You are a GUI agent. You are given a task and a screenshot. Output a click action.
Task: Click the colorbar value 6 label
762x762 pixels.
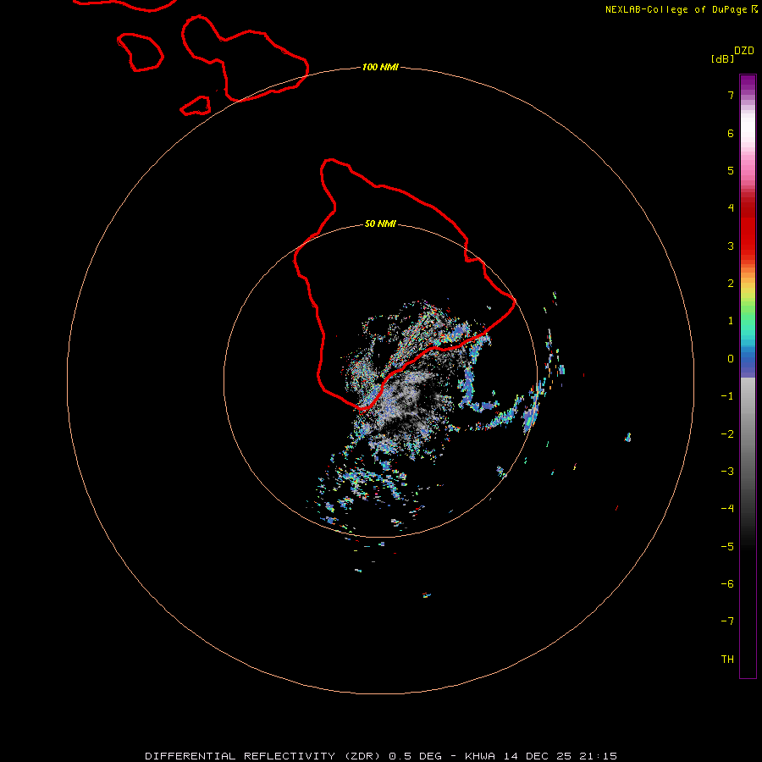[731, 133]
